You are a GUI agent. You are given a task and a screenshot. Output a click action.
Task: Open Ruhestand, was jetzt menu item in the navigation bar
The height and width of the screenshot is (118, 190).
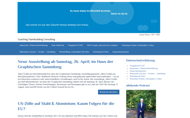point(38,52)
